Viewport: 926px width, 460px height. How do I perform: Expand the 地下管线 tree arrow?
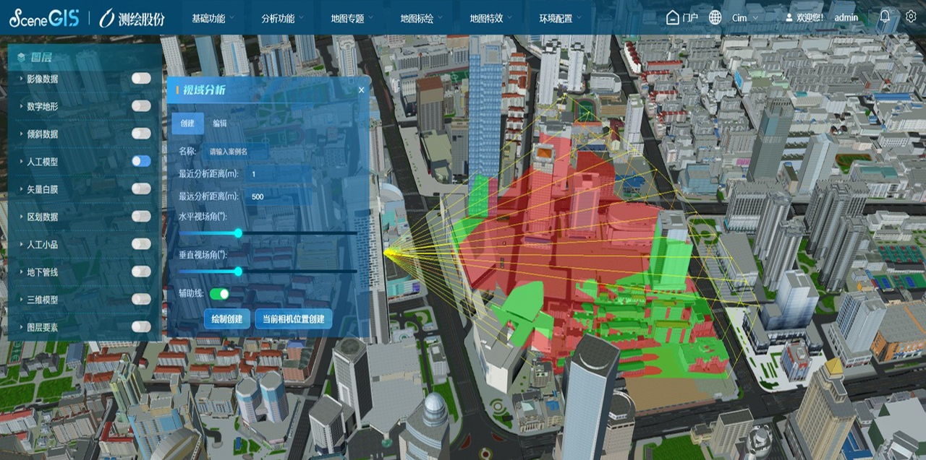click(x=21, y=272)
